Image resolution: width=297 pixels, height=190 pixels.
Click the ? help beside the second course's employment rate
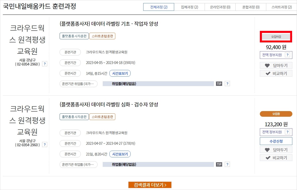coord(227,164)
